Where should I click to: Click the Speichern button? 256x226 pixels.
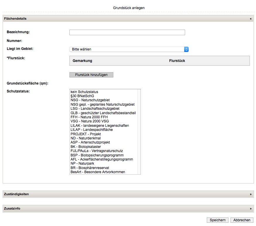(x=218, y=220)
